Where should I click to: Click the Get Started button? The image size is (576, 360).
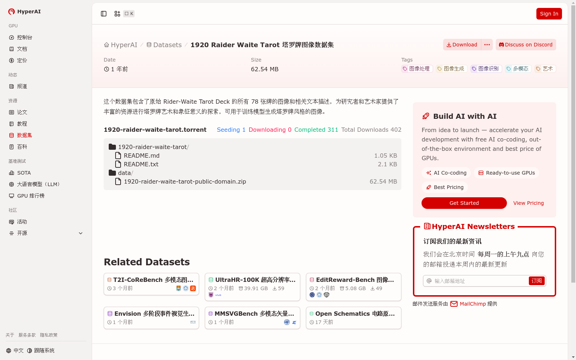(x=464, y=203)
